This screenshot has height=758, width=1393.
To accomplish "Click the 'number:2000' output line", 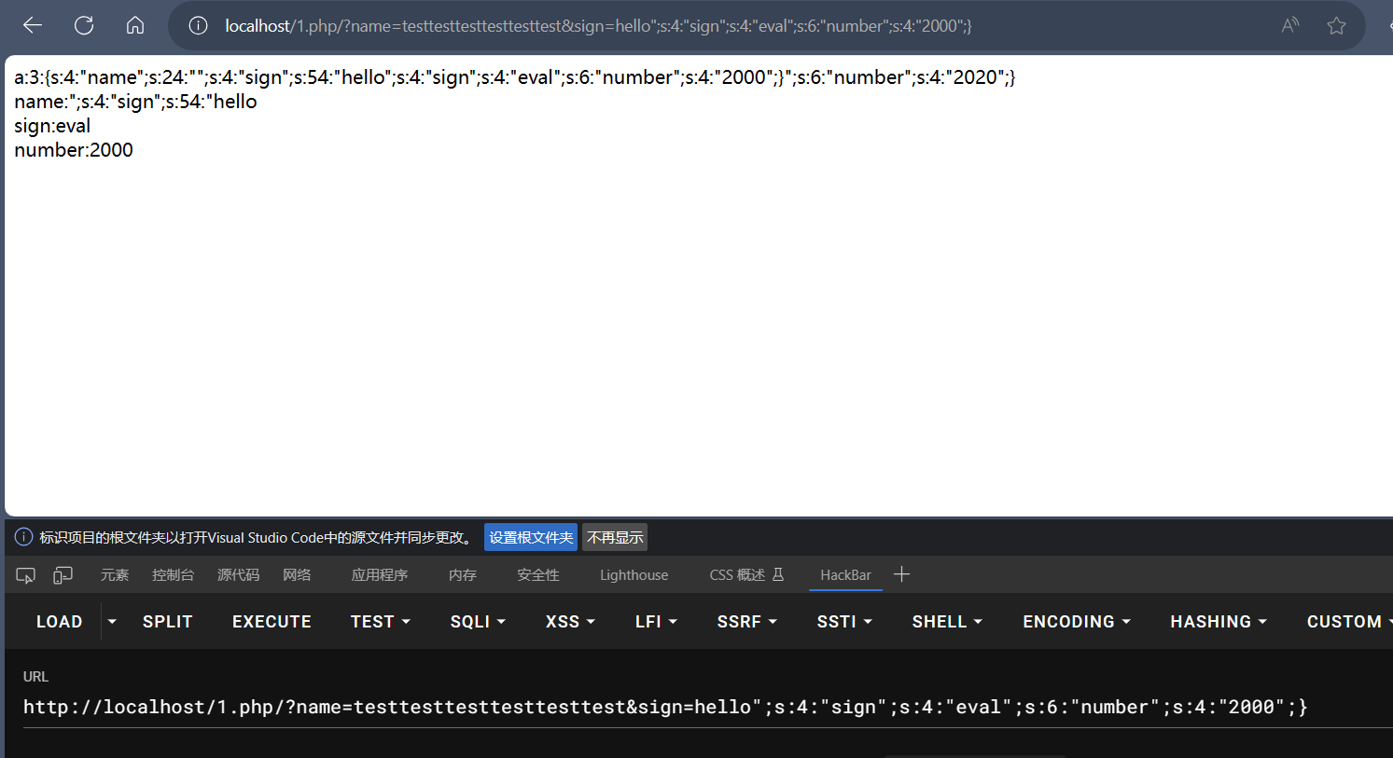I will coord(74,150).
